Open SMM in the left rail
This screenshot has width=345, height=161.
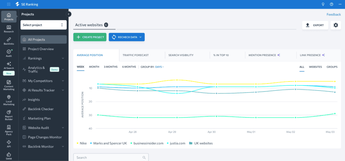point(9,156)
